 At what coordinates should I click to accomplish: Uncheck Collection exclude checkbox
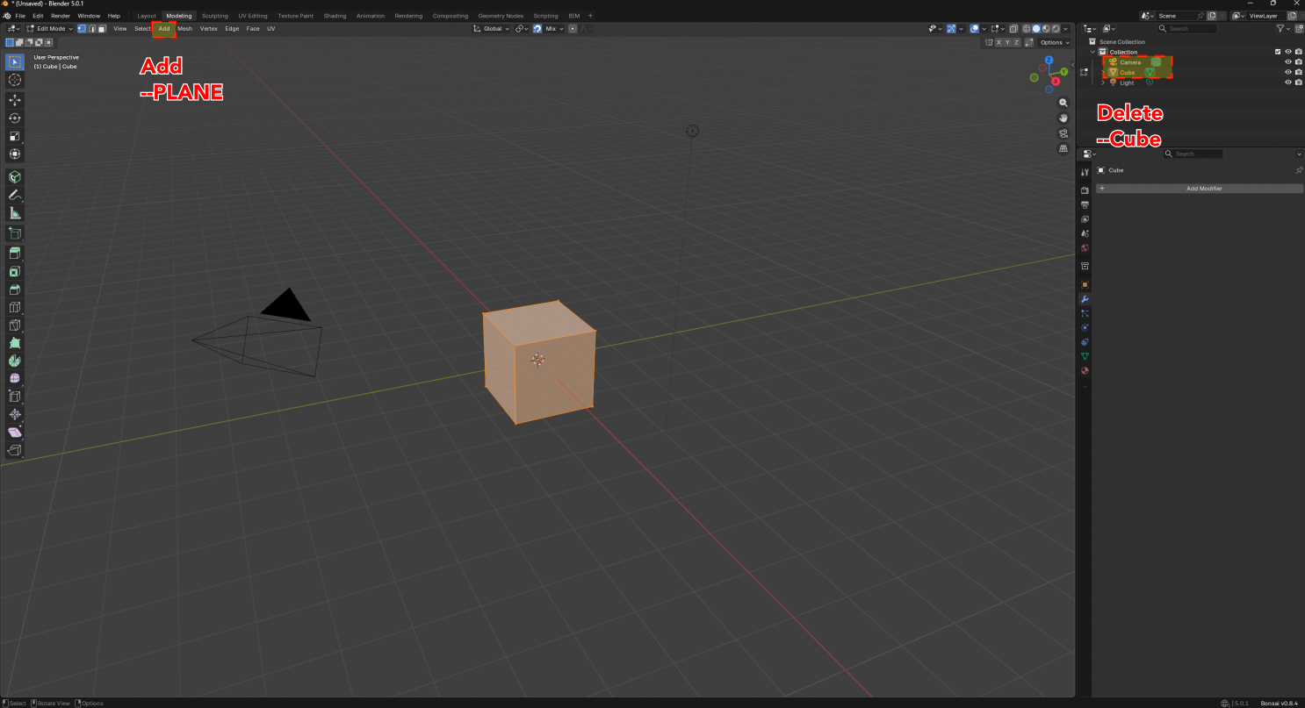coord(1278,52)
